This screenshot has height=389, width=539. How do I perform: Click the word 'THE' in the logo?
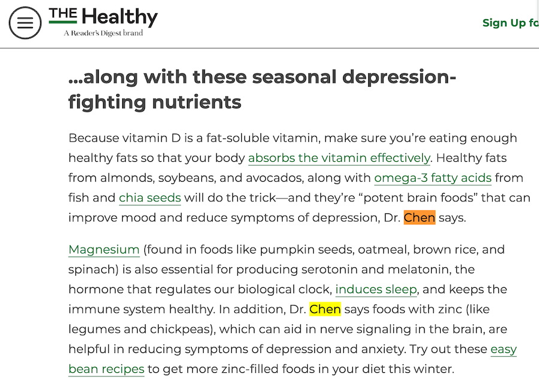pos(63,14)
